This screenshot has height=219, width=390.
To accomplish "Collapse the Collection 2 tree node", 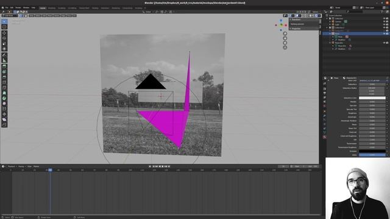I will [327, 27].
